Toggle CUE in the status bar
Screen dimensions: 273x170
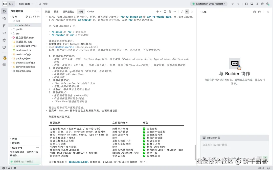click(x=261, y=168)
